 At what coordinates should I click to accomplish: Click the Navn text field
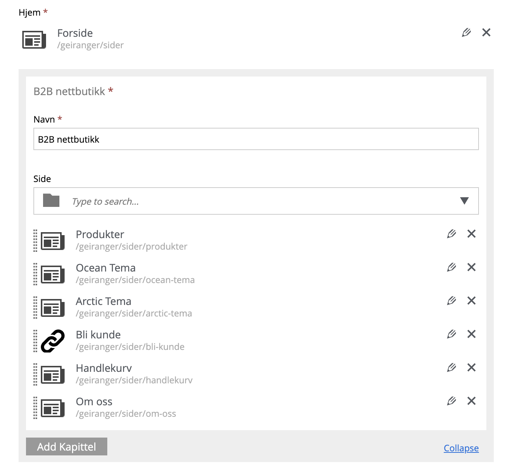coord(256,139)
